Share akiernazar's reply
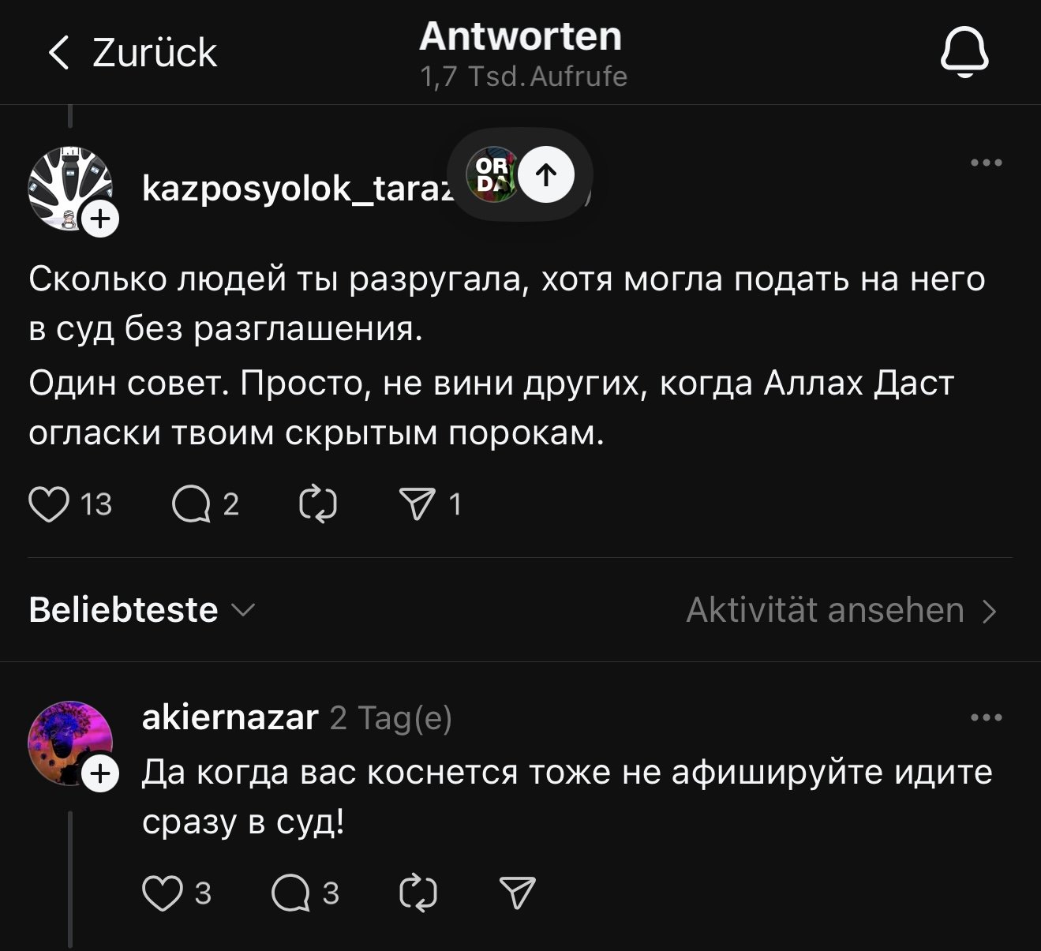Image resolution: width=1041 pixels, height=951 pixels. [x=518, y=893]
